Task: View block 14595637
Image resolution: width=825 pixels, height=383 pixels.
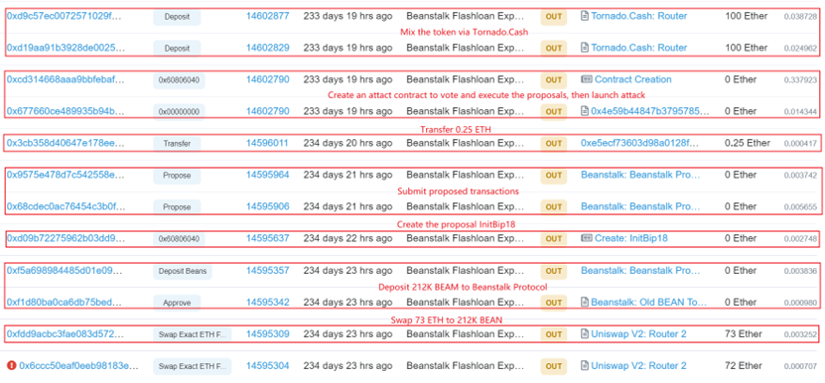Action: (268, 238)
